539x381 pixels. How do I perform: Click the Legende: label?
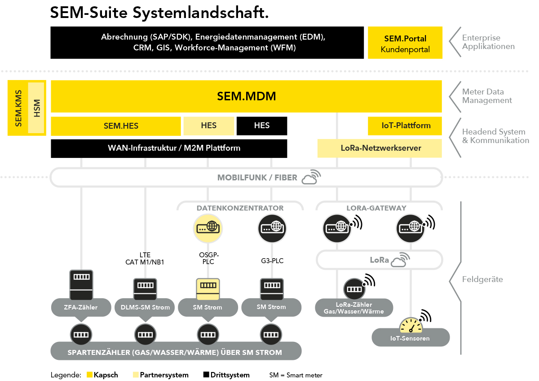pyautogui.click(x=66, y=375)
